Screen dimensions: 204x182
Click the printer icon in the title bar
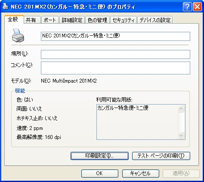click(6, 6)
